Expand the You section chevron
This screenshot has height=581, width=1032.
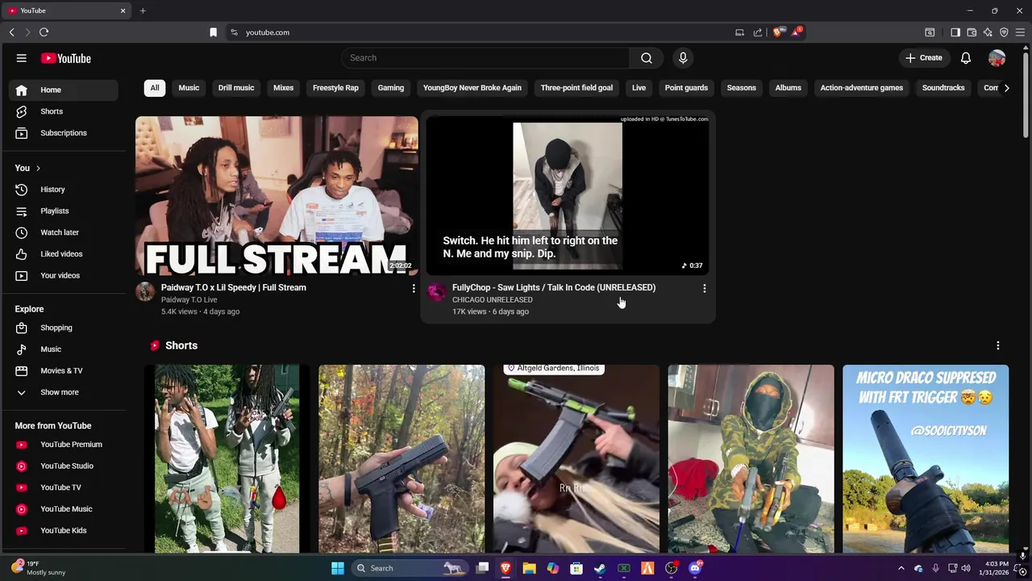38,169
